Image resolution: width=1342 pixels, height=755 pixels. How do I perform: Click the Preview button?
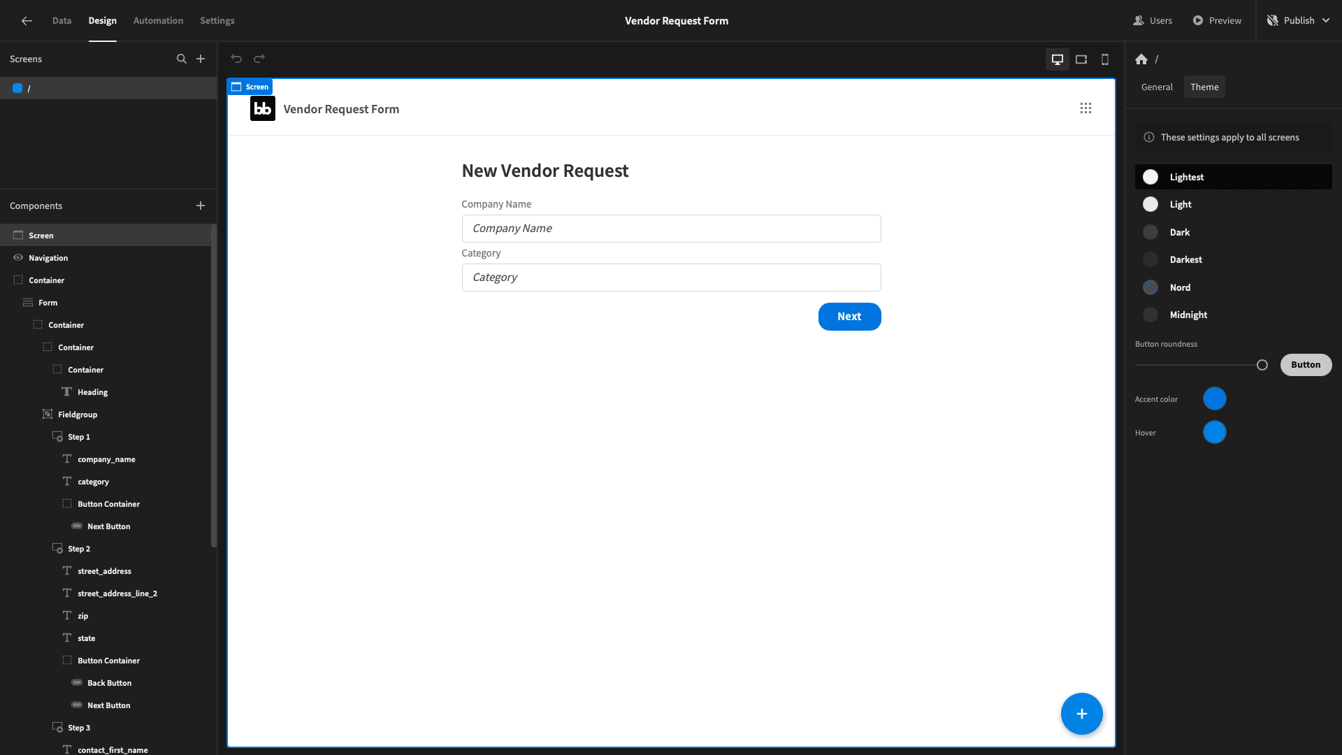click(1217, 21)
